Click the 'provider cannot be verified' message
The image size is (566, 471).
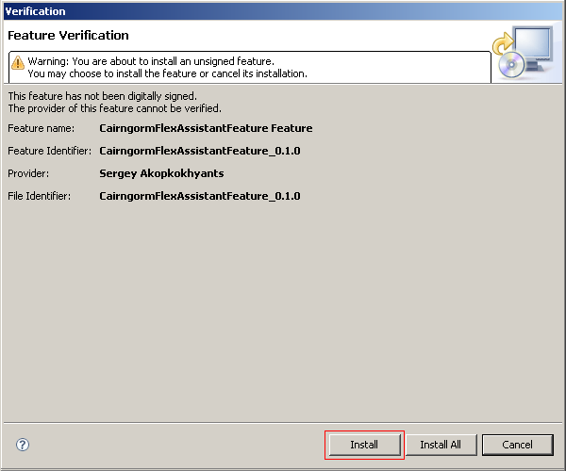click(x=114, y=108)
